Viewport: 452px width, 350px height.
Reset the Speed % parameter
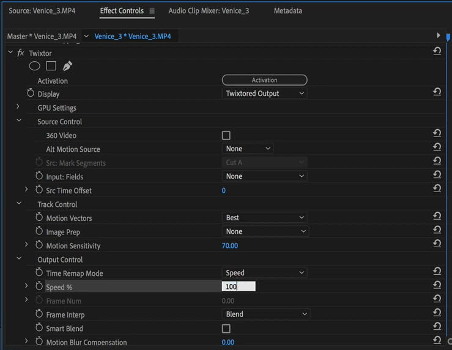(437, 285)
